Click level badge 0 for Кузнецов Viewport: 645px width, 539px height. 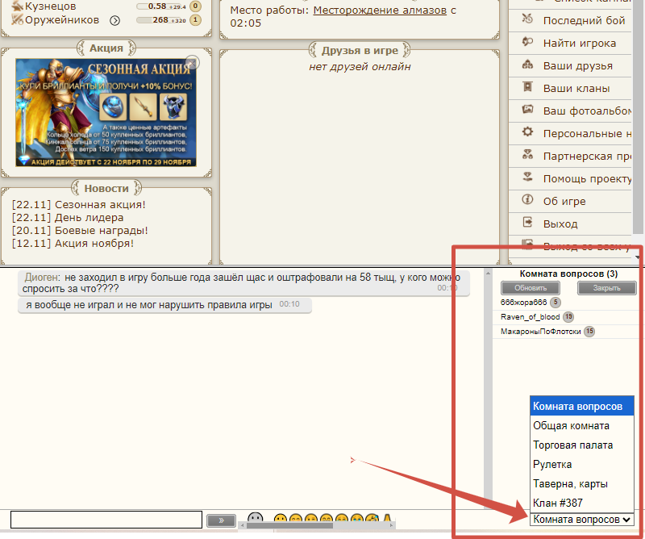[195, 6]
